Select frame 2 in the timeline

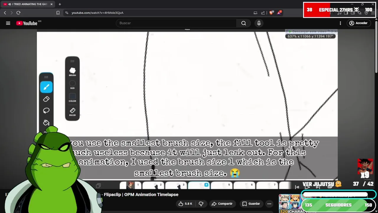pos(153,185)
